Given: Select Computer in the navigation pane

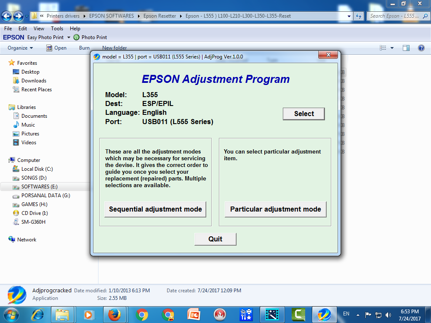Looking at the screenshot, I should point(29,160).
